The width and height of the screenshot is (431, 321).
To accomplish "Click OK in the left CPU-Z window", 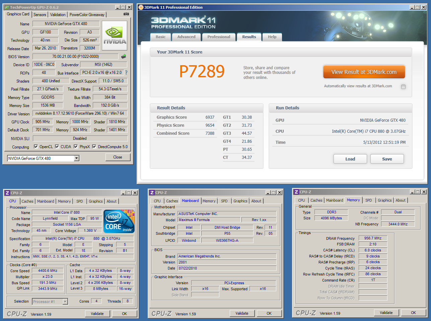I will 125,314.
